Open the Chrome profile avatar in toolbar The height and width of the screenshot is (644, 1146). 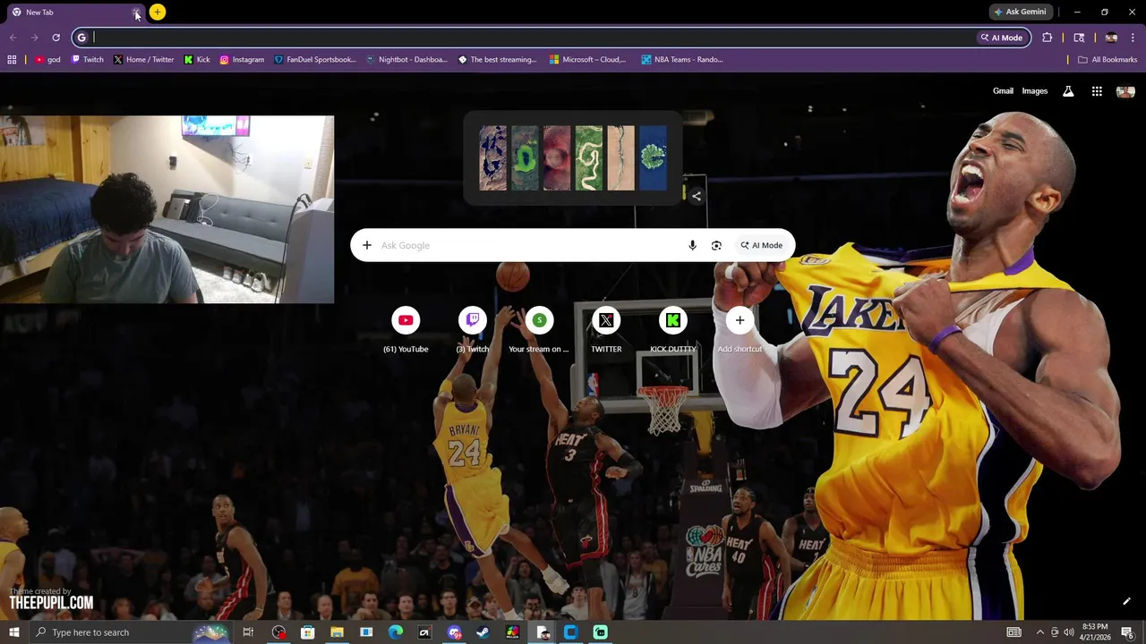point(1111,38)
